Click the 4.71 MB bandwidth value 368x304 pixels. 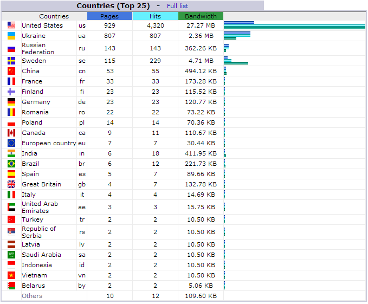pyautogui.click(x=201, y=61)
